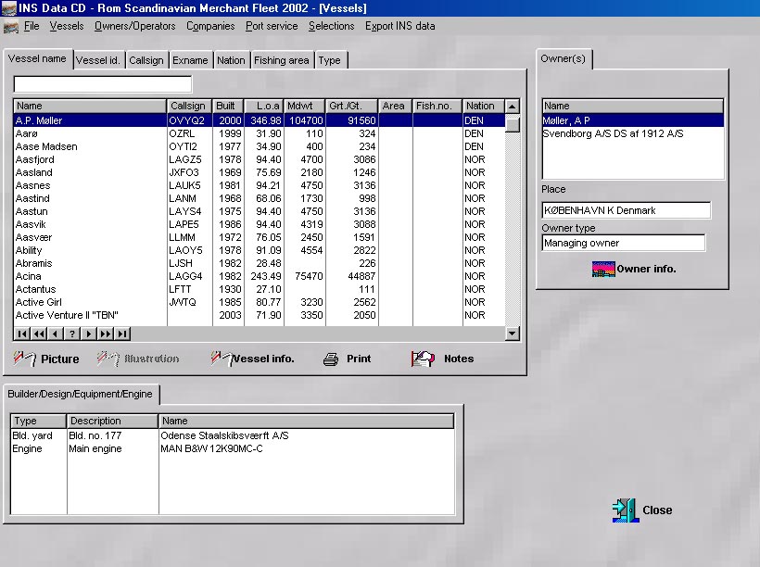
Task: Select vessel row Ability
Action: pyautogui.click(x=260, y=250)
